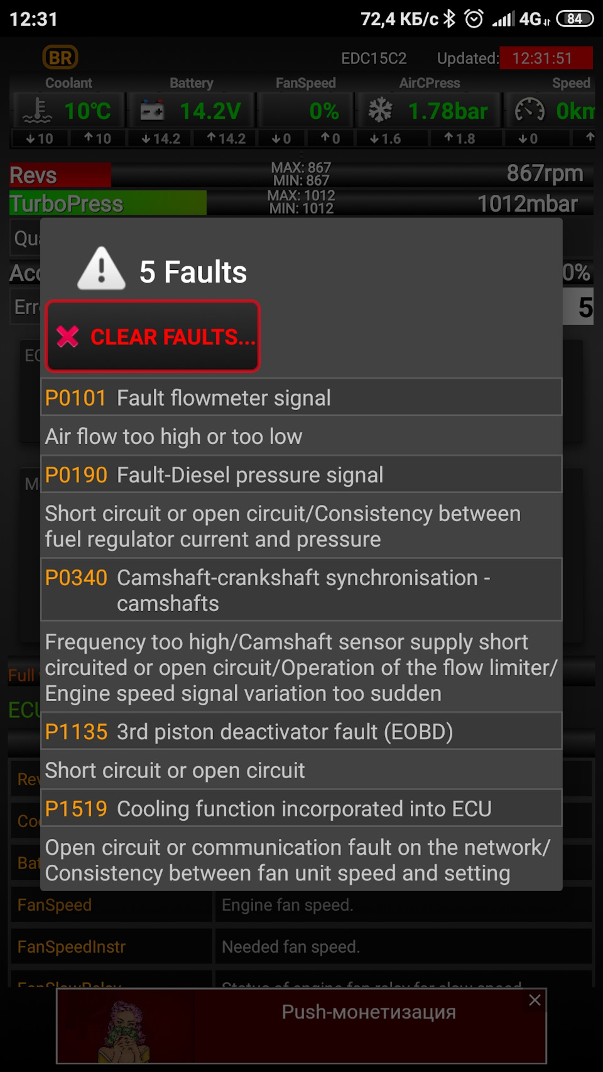Close the Push-монетизация ad banner
Viewport: 603px width, 1072px height.
pyautogui.click(x=535, y=1000)
